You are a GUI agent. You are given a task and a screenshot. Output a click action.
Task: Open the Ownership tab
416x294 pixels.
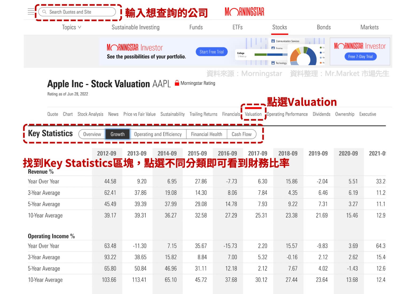click(345, 114)
